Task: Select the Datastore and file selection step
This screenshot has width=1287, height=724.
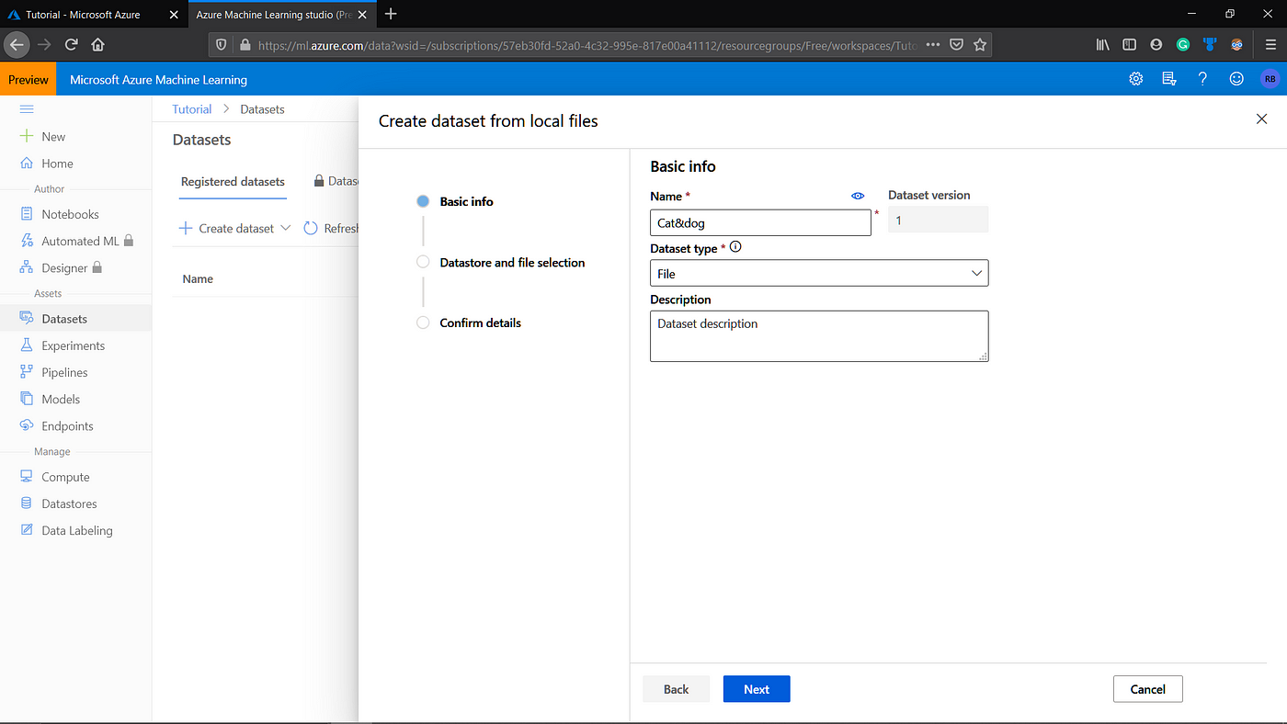Action: (x=512, y=262)
